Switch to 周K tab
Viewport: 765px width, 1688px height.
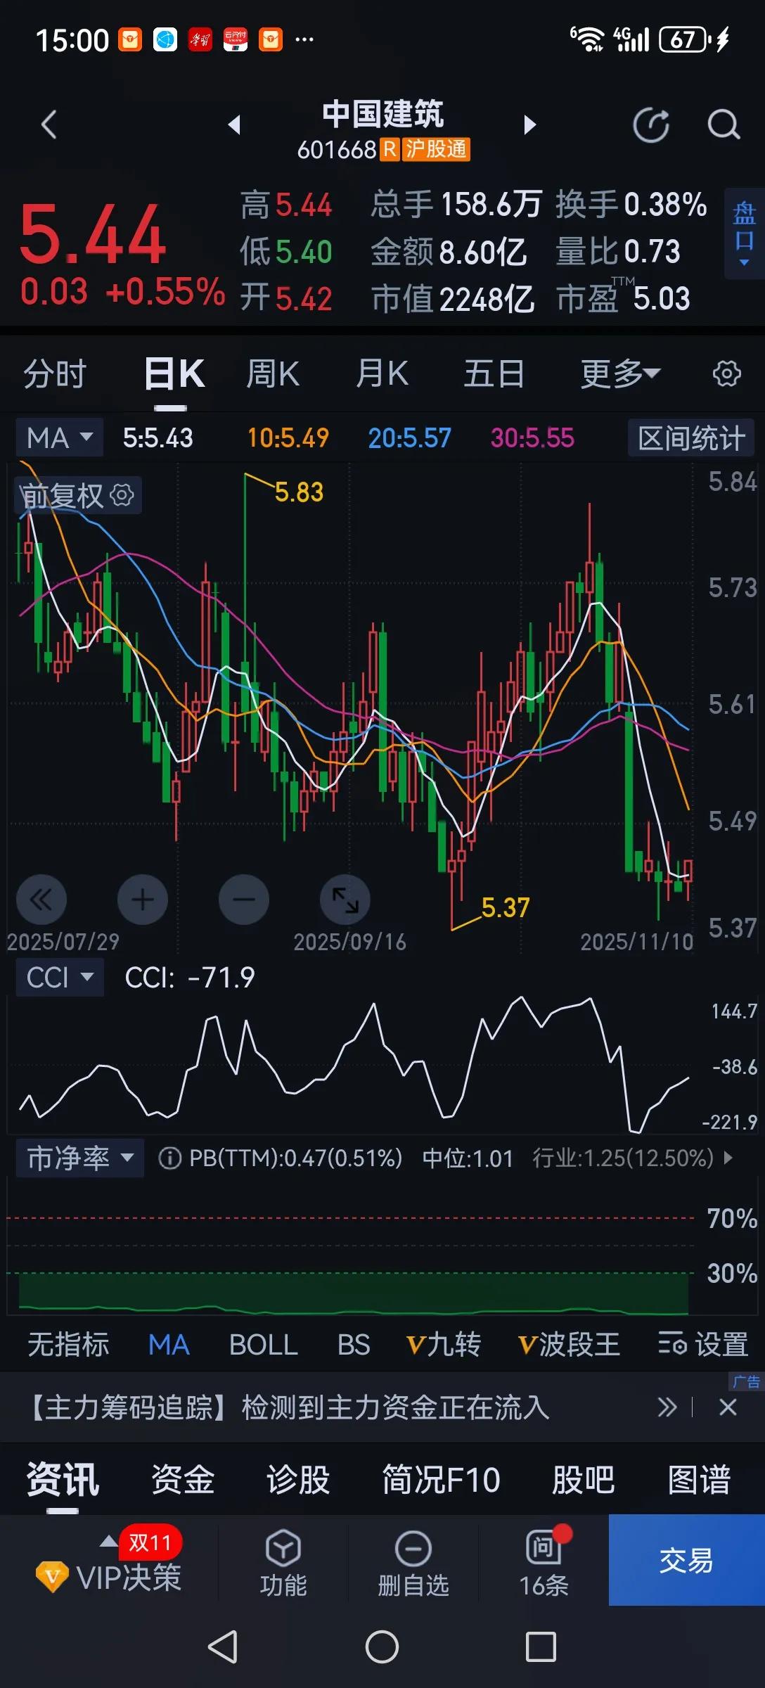(273, 373)
